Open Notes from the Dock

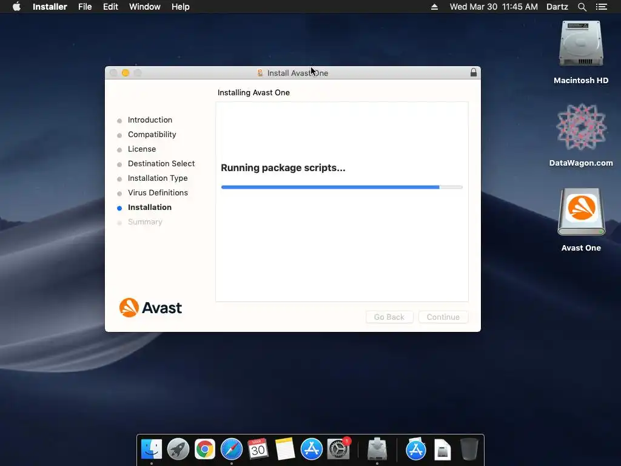pyautogui.click(x=285, y=450)
